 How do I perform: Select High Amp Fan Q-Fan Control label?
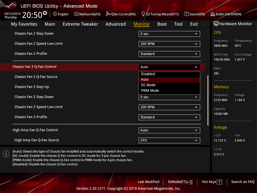tap(35, 130)
